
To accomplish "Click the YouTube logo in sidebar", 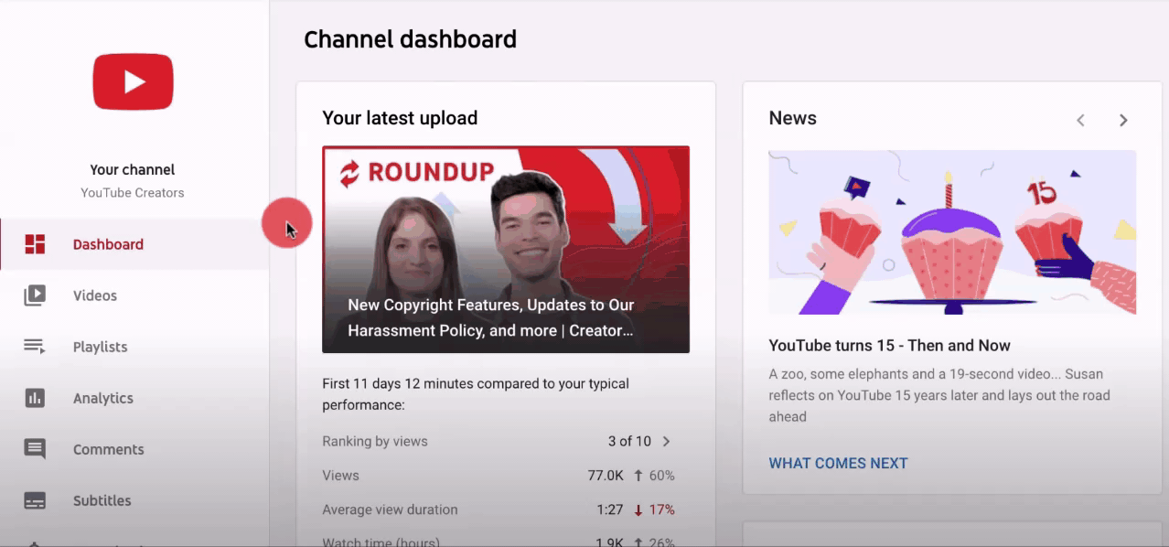I will click(133, 81).
